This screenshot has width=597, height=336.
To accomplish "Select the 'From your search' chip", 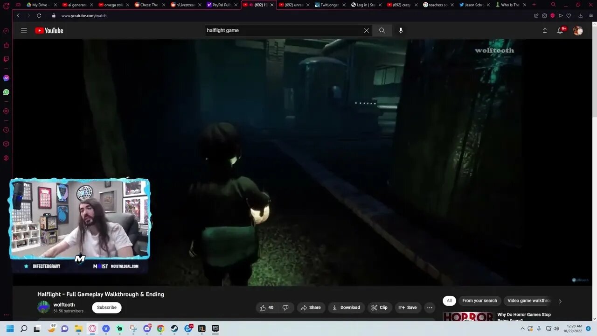I will [x=479, y=301].
